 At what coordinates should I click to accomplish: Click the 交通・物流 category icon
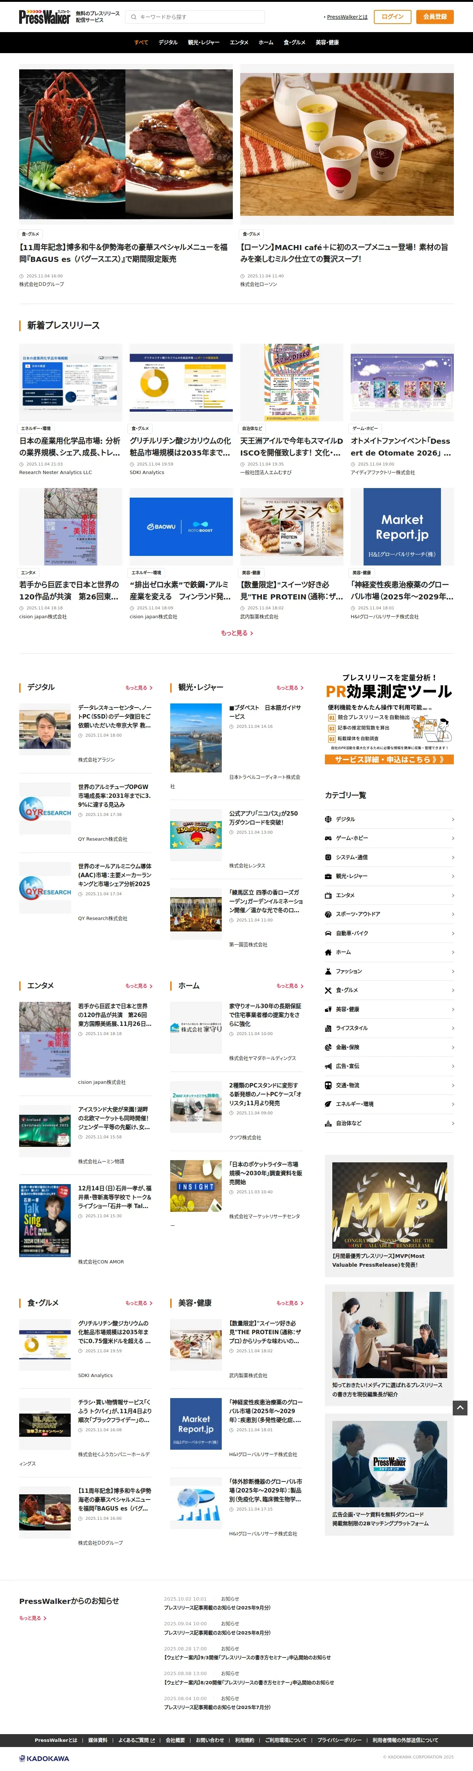click(x=328, y=1085)
